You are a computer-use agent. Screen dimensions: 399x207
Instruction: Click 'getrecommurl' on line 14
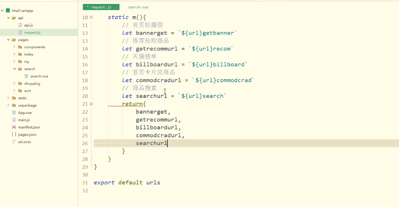pyautogui.click(x=157, y=49)
